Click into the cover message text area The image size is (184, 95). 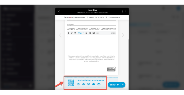[x=91, y=45]
